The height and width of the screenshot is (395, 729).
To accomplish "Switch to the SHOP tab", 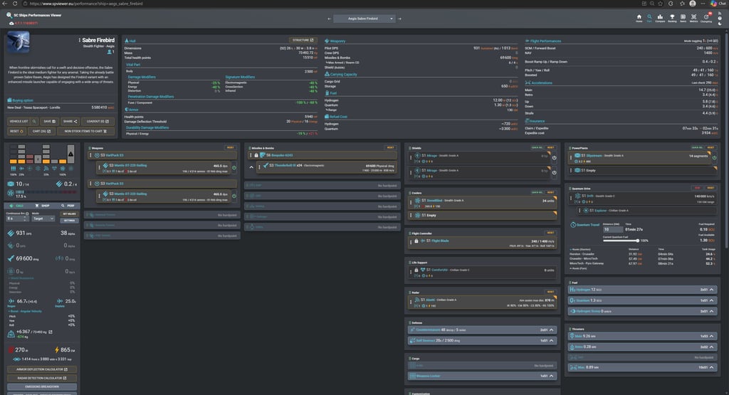I will [x=44, y=206].
